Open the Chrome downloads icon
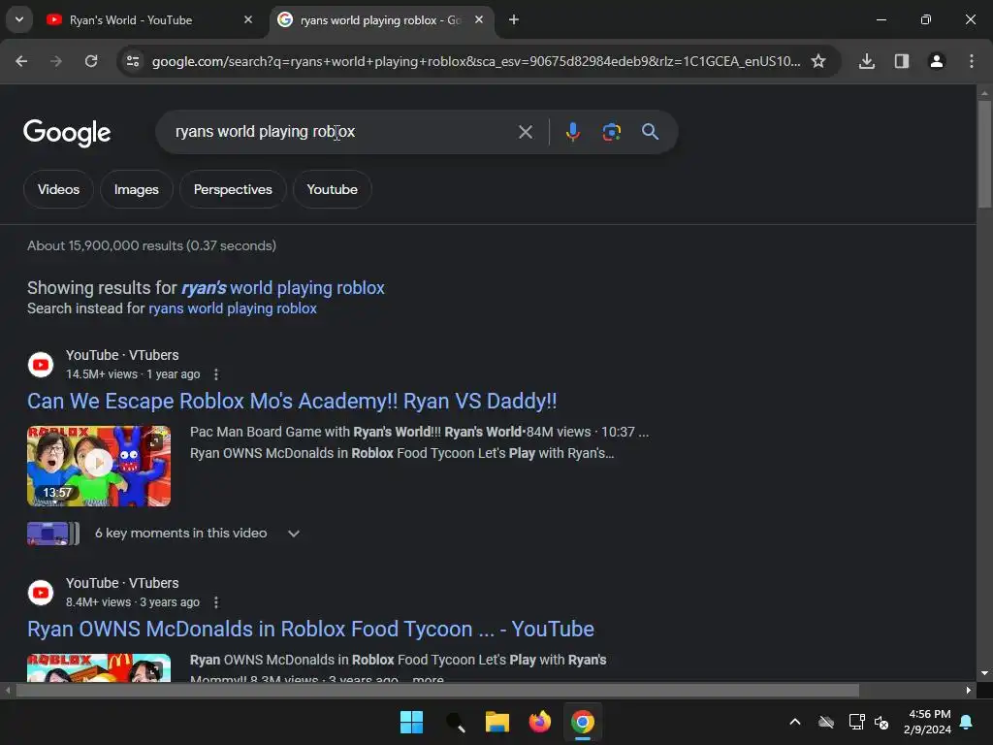 click(x=867, y=61)
